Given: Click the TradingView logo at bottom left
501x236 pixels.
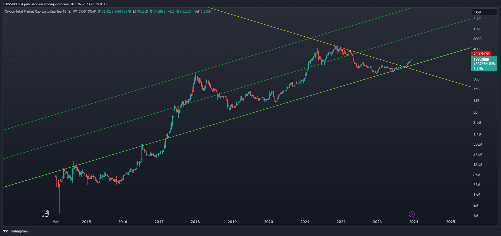Looking at the screenshot, I should pyautogui.click(x=16, y=231).
